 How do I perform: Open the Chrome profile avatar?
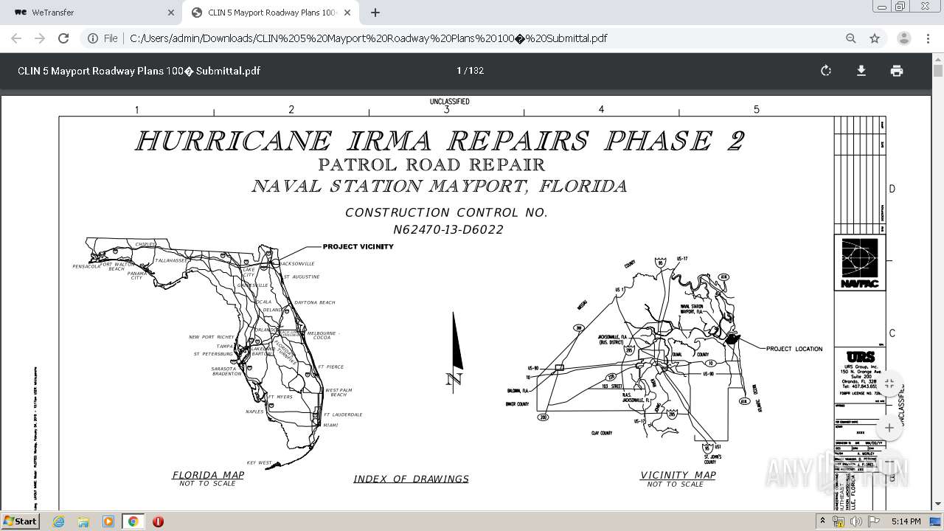(903, 38)
